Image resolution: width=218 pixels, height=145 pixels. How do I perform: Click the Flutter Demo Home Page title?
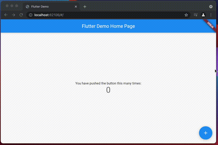(108, 26)
